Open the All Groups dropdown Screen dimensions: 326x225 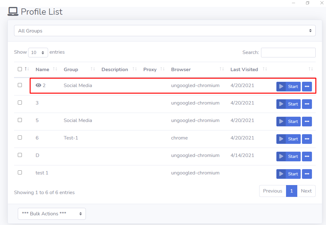click(x=165, y=31)
